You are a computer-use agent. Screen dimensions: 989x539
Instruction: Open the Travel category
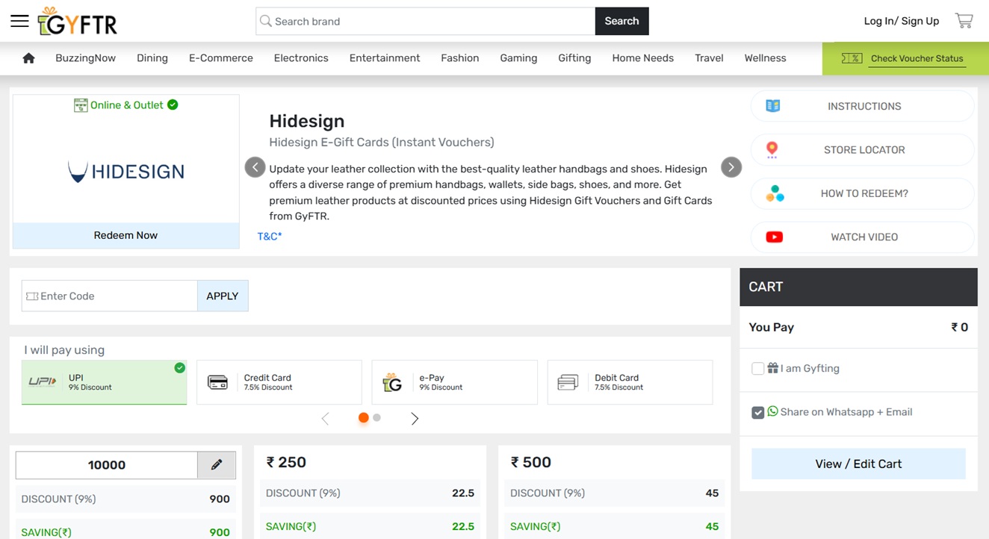pyautogui.click(x=709, y=58)
